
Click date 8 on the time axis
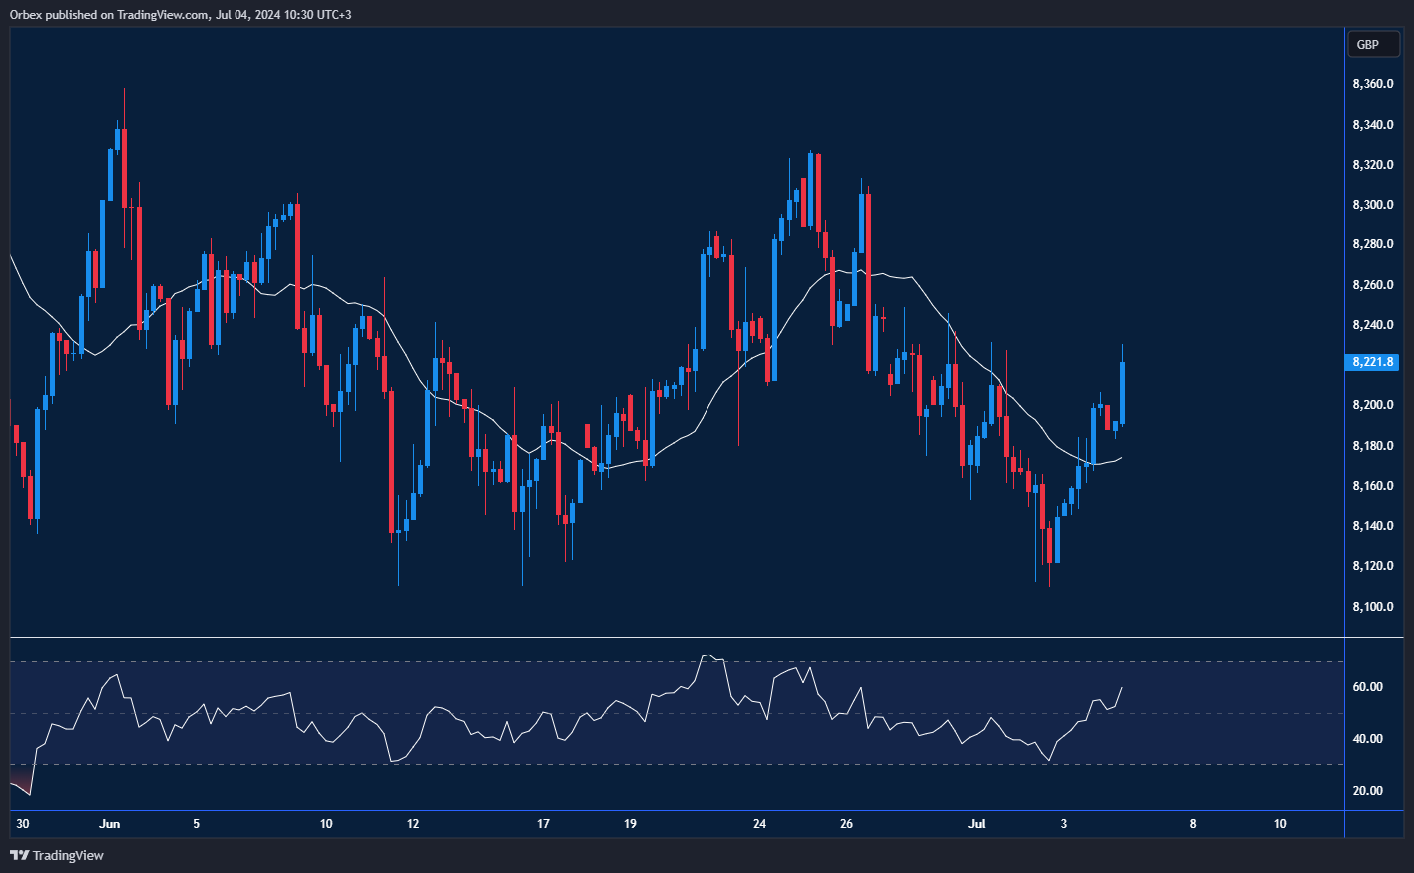[x=1193, y=824]
